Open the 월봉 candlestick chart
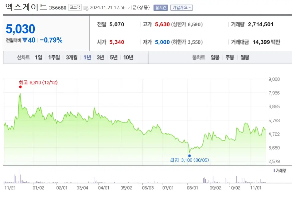 pos(245,58)
